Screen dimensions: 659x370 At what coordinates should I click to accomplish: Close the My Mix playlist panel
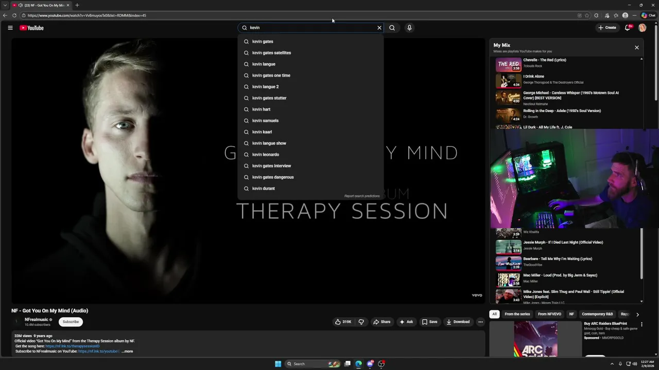tap(636, 47)
